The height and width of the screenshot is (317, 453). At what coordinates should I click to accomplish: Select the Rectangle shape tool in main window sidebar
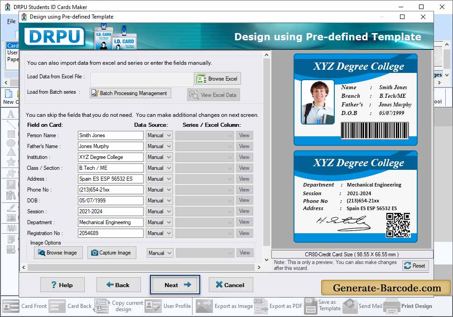click(11, 134)
